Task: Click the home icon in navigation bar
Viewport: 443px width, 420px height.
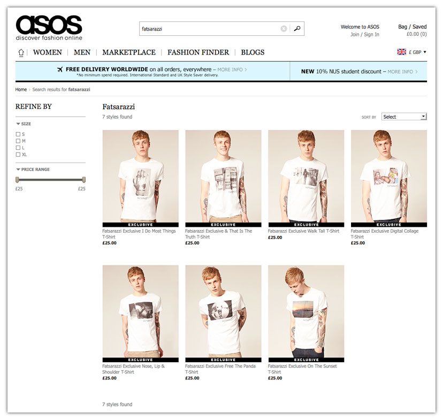Action: (x=21, y=52)
